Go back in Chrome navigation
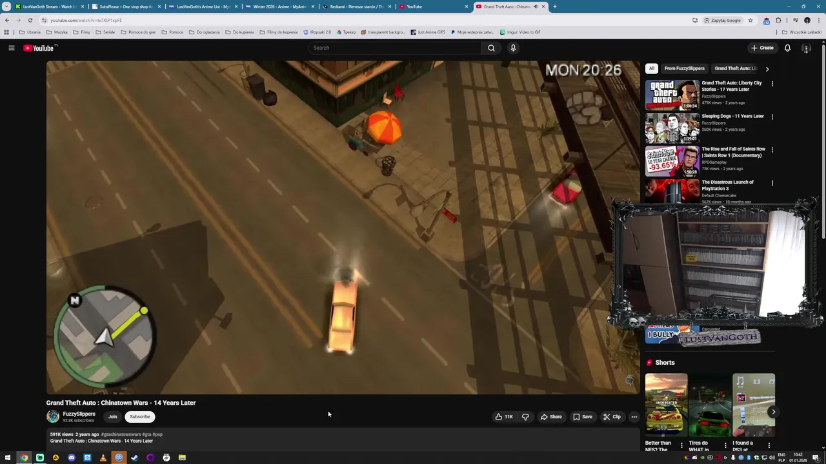Image resolution: width=826 pixels, height=464 pixels. pyautogui.click(x=7, y=20)
